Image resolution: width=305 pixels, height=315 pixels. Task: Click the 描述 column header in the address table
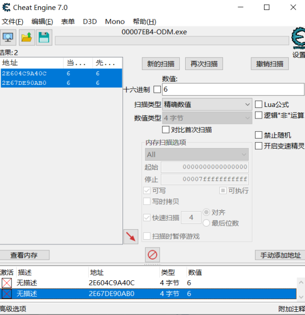point(52,272)
